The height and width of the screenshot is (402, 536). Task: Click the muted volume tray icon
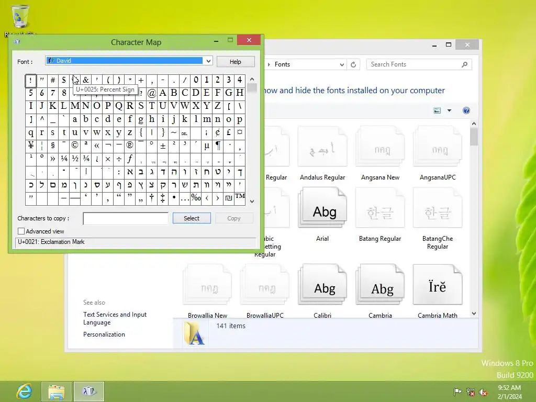click(x=483, y=392)
